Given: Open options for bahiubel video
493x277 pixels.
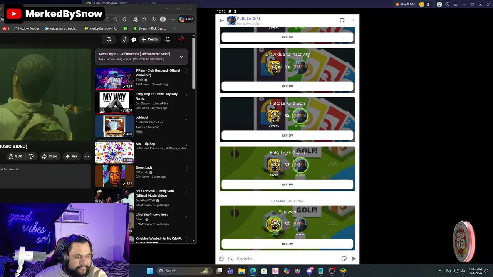Looking at the screenshot, I should [x=186, y=118].
